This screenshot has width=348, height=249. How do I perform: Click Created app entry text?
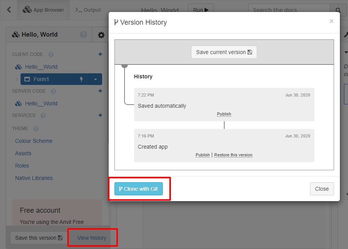pos(153,147)
